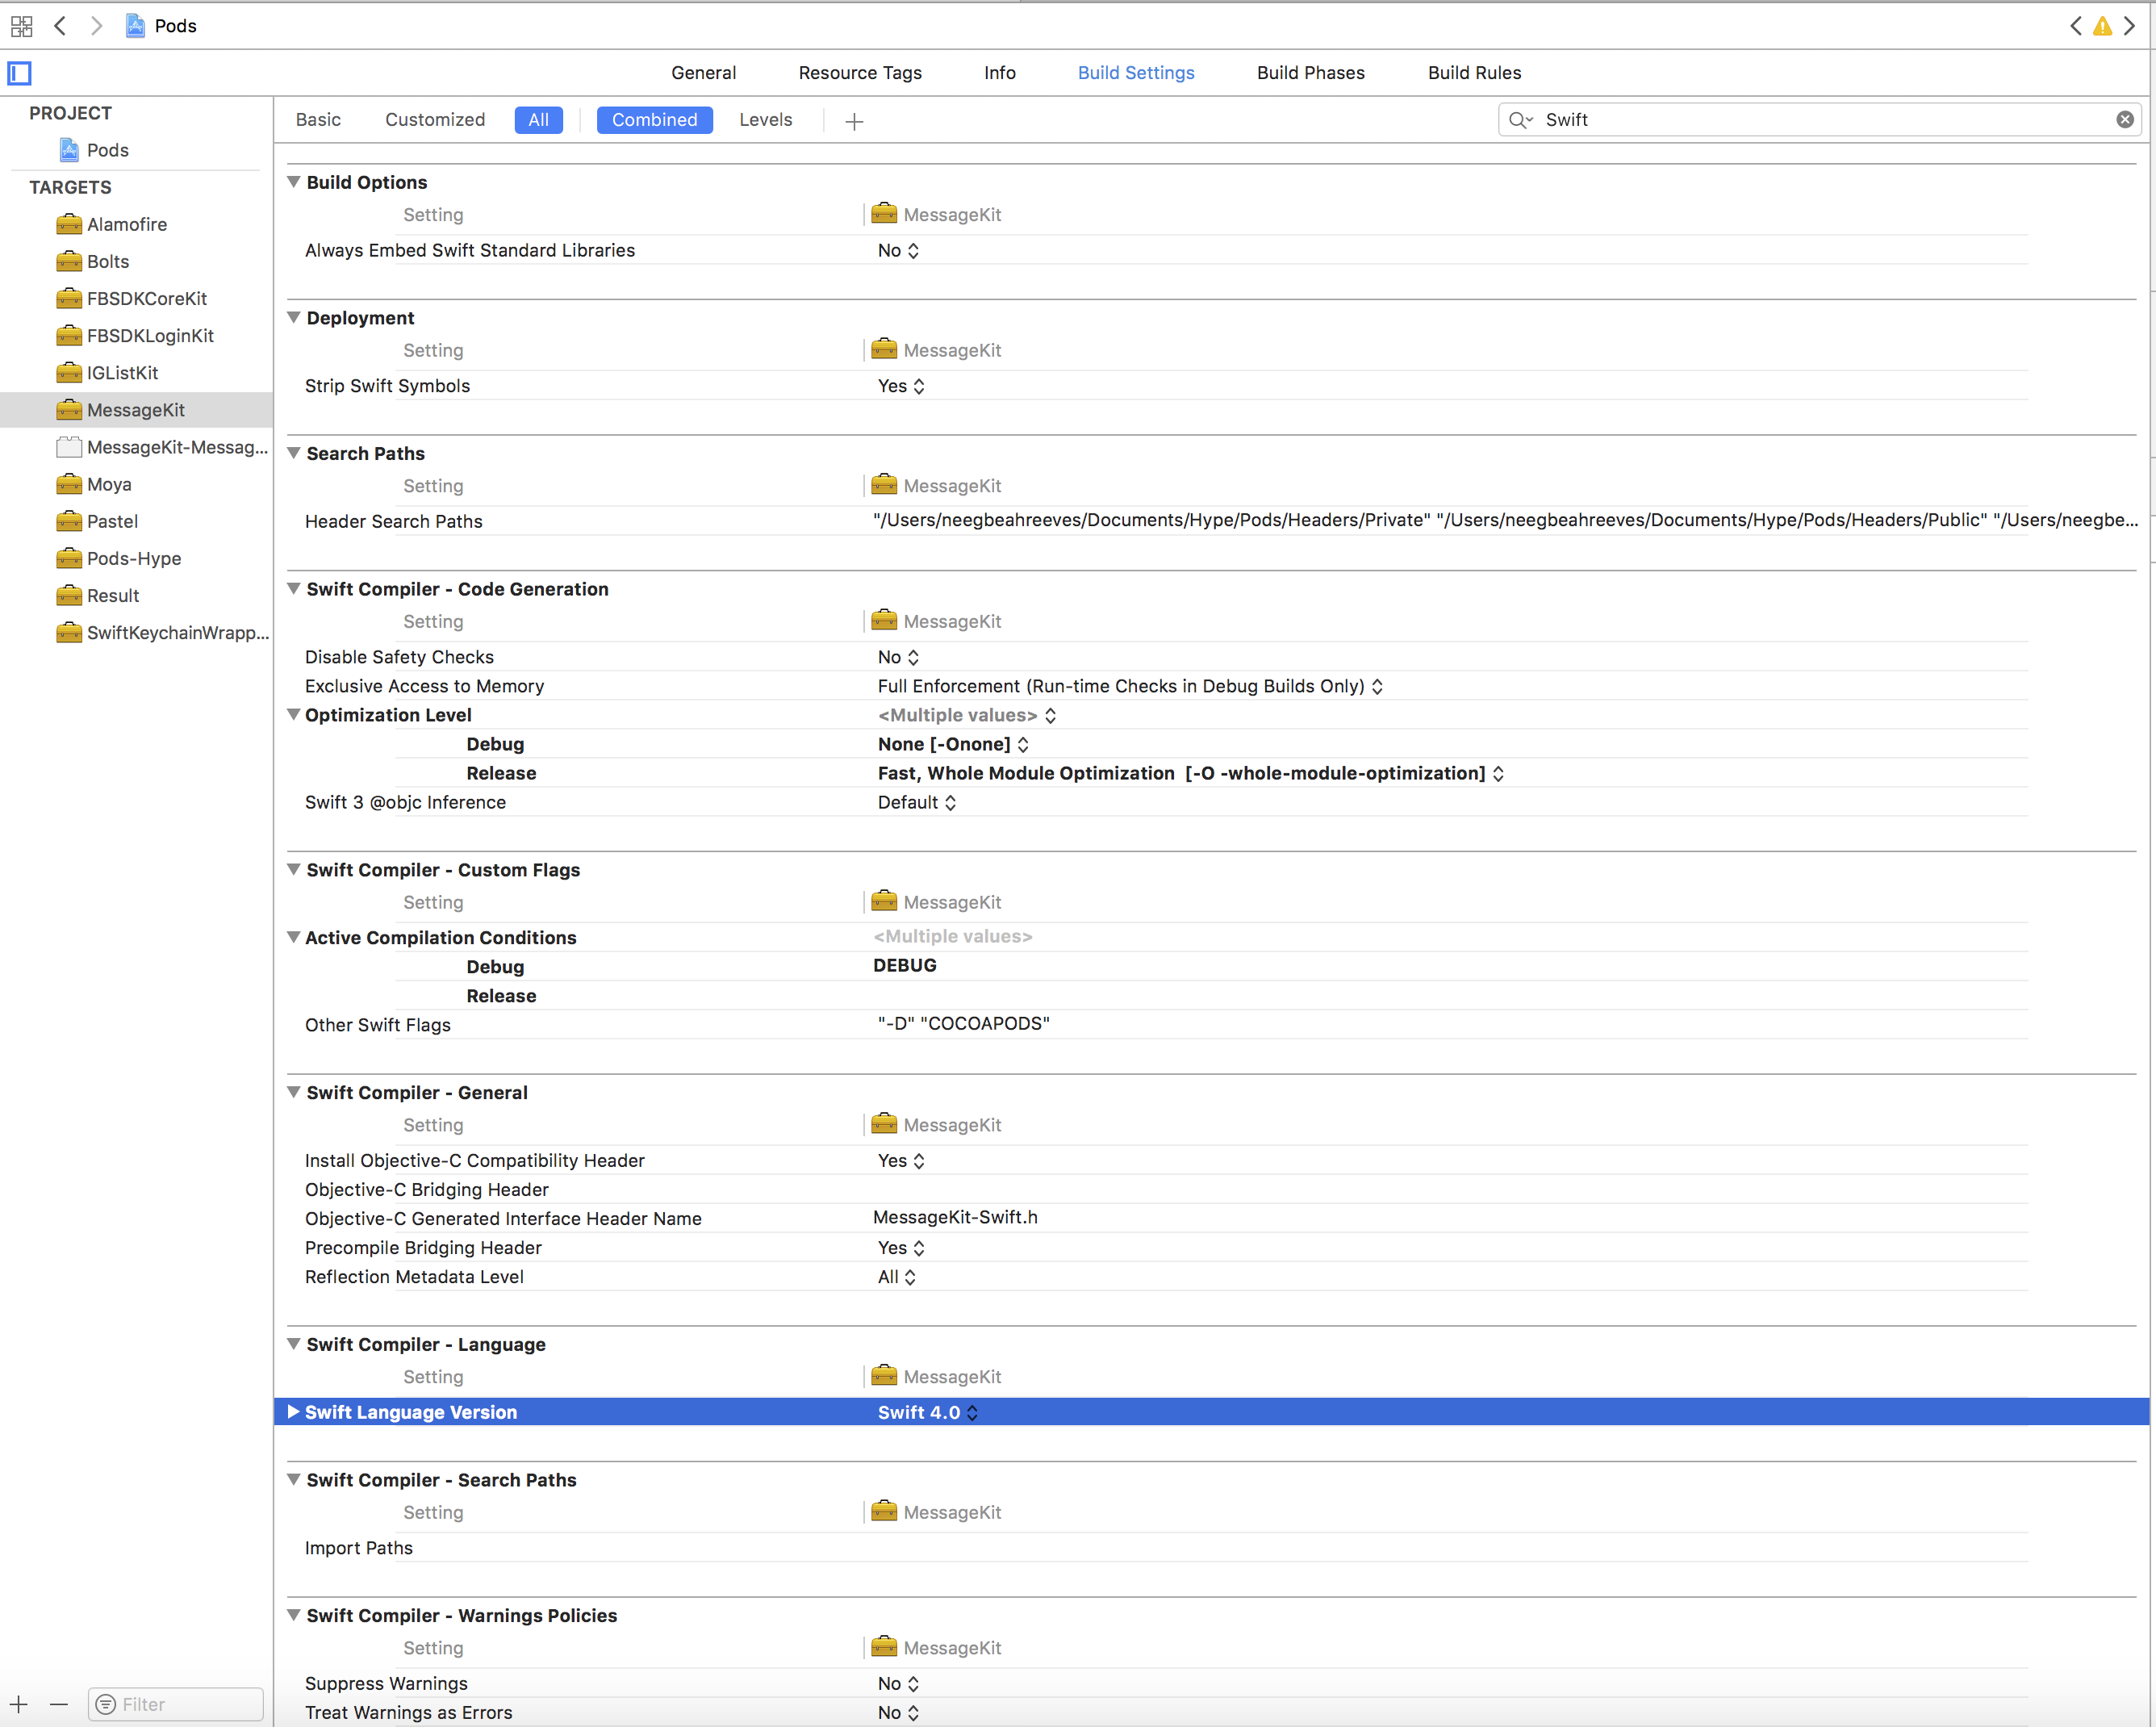Open Release optimization level popup
Viewport: 2156px width, 1727px height.
pyautogui.click(x=1190, y=773)
